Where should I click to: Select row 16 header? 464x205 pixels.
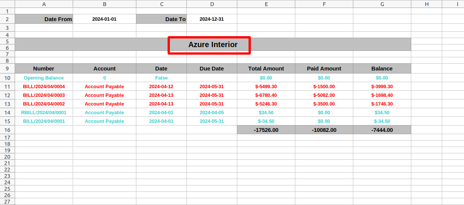point(7,130)
